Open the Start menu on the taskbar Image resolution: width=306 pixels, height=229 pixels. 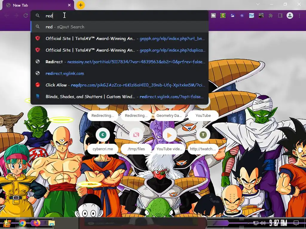click(7, 223)
